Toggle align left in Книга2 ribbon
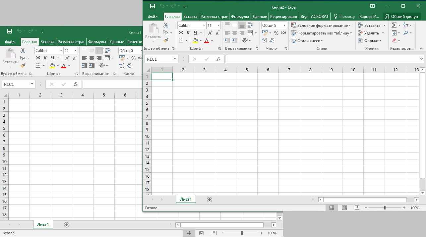This screenshot has width=426, height=237. 227,33
